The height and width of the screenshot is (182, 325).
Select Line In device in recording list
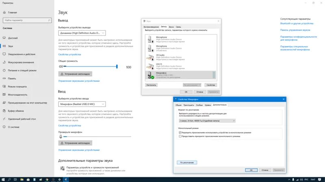pyautogui.click(x=181, y=66)
